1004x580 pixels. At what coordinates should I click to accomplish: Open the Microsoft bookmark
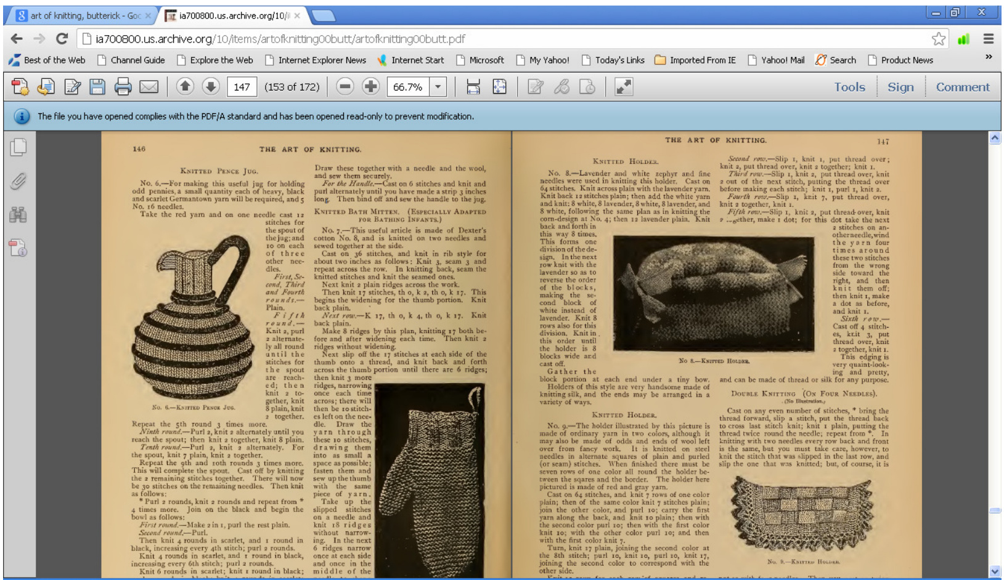(480, 60)
